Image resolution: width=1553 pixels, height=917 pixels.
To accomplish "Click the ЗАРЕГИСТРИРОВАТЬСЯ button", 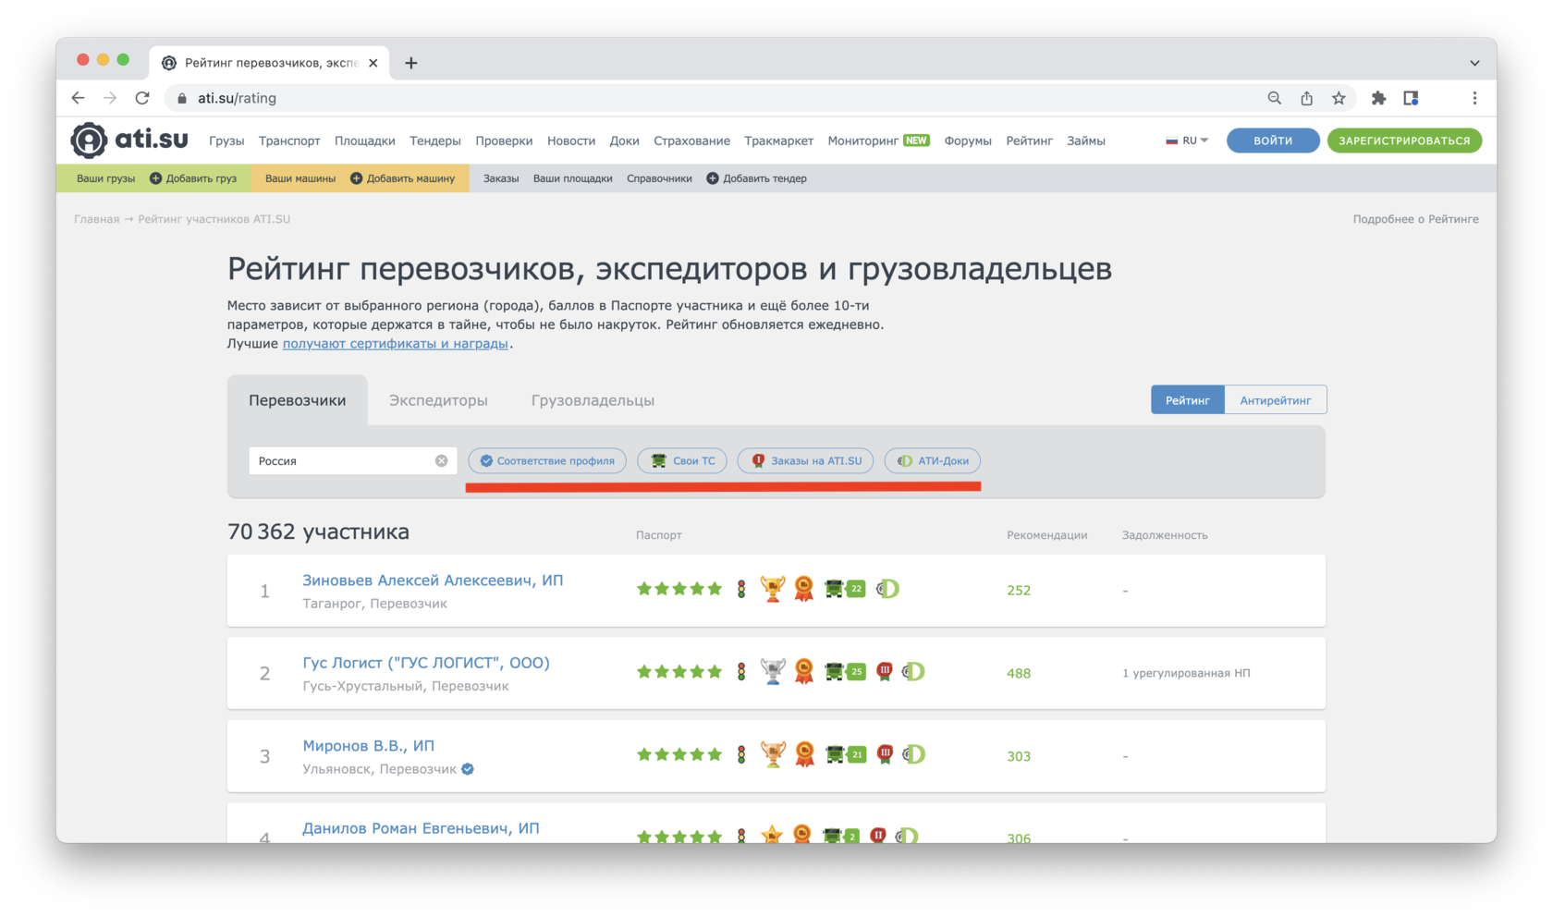I will (x=1404, y=141).
